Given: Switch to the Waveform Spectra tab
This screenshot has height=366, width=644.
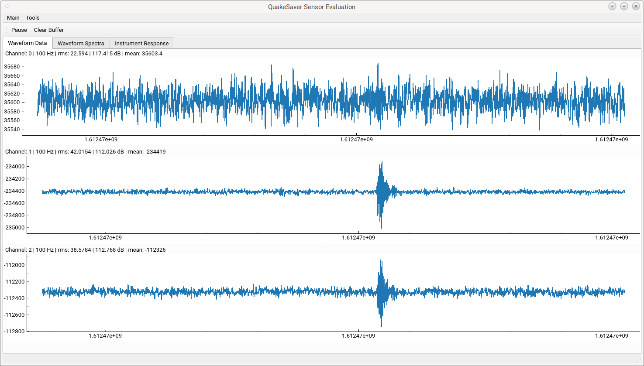Looking at the screenshot, I should point(81,44).
